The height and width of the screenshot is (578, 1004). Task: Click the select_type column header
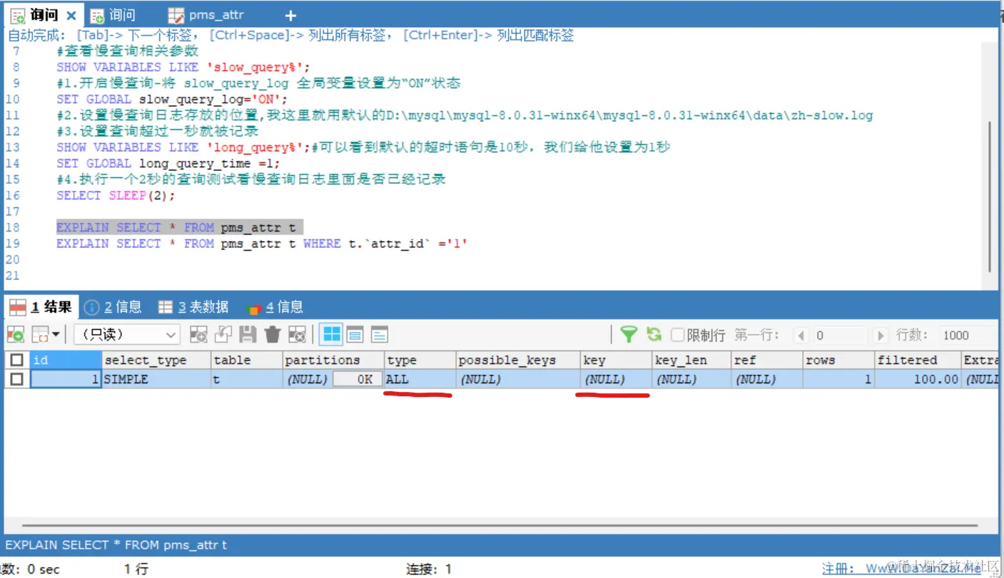[x=156, y=360]
